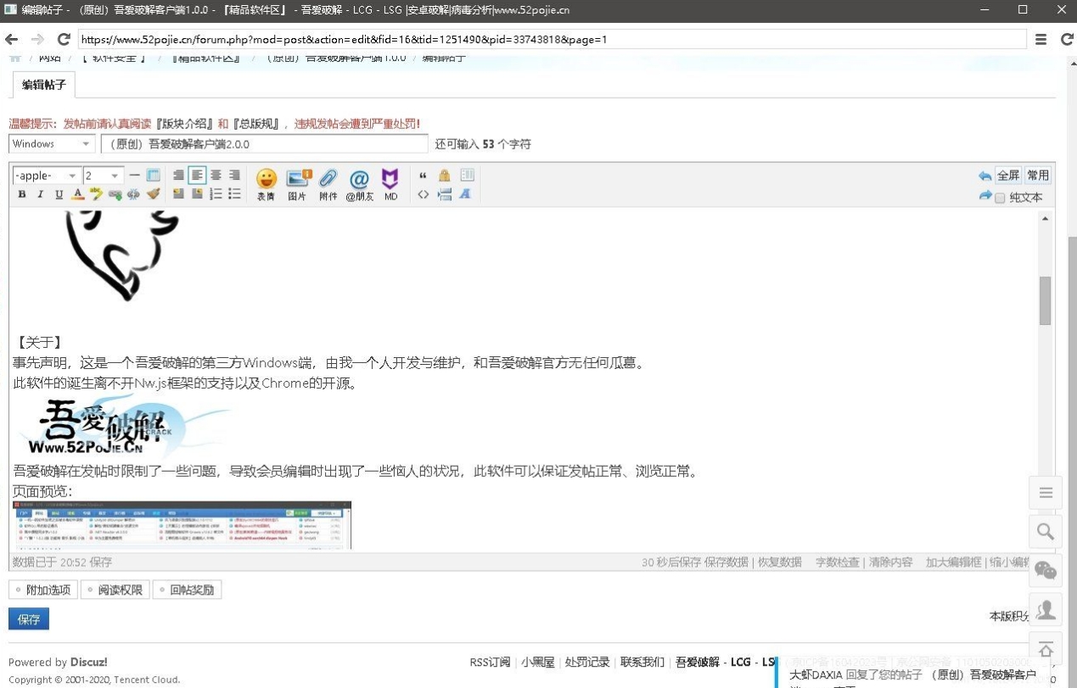Insert an emoticon with the 表情 smiley icon
Viewport: 1077px width, 688px height.
(266, 180)
